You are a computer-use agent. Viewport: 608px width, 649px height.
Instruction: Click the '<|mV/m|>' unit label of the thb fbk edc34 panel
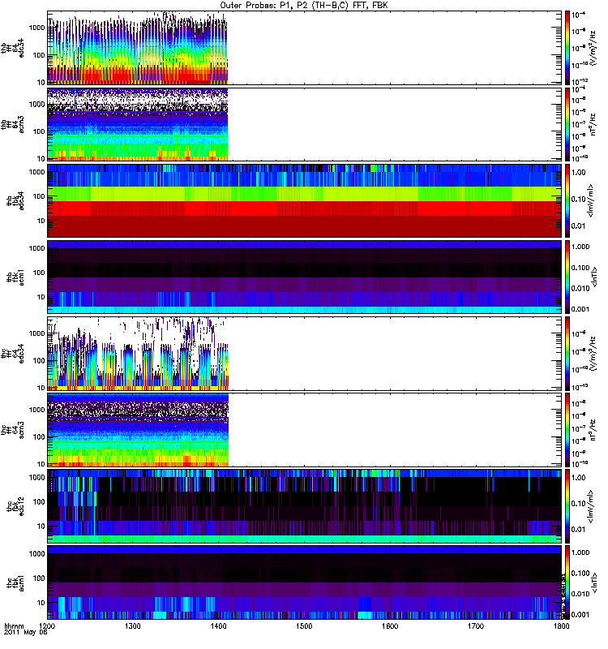coord(591,200)
